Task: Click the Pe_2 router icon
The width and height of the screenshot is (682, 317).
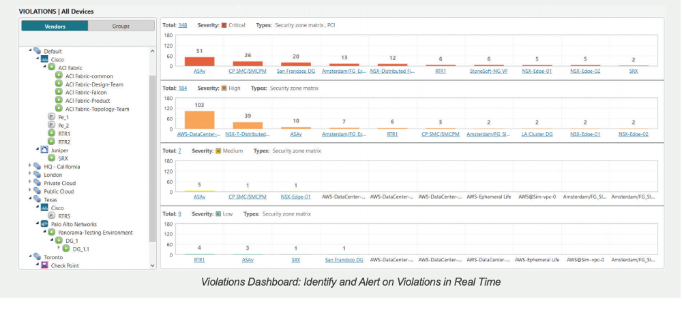Action: 51,125
